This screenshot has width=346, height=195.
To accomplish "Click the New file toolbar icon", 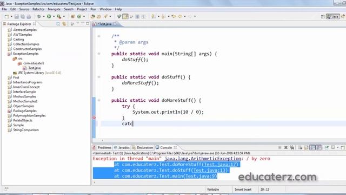I will coord(6,17).
